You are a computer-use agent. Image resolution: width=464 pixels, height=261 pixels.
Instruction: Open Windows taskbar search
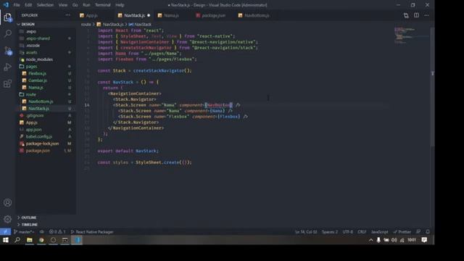click(x=17, y=240)
